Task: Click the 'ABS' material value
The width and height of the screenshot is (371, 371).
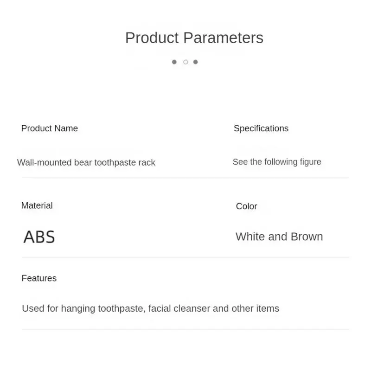Action: click(39, 237)
